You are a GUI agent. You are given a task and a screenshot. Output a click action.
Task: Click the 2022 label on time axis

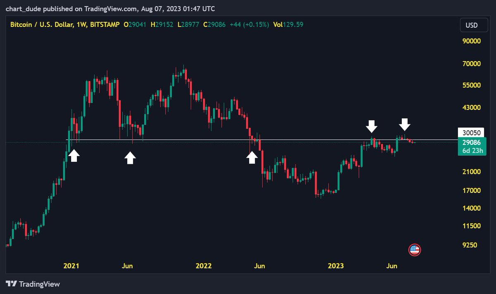pyautogui.click(x=204, y=266)
